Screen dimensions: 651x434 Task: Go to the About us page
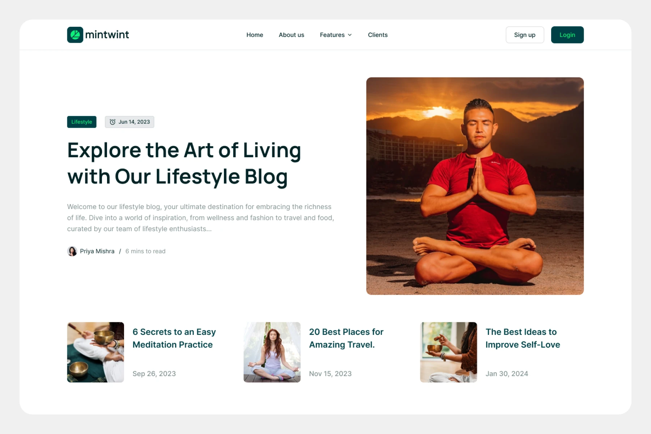point(292,35)
